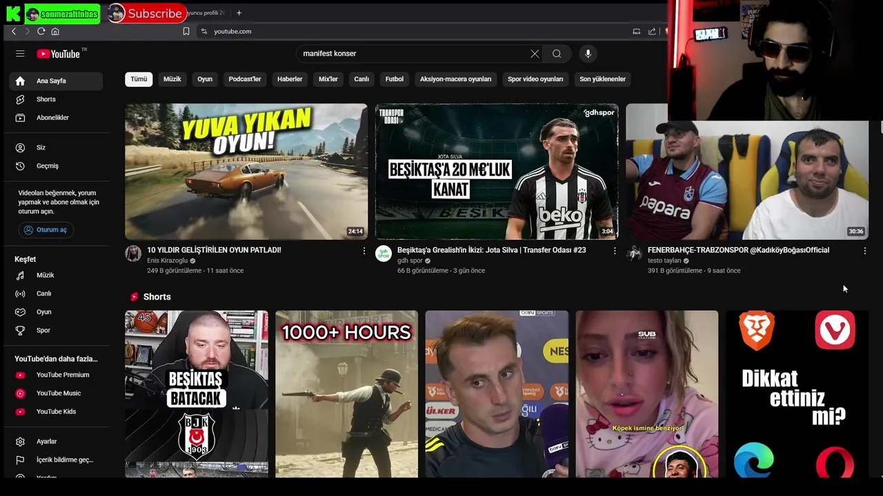Open the BEŞİKTAŞ BATACAK short
The height and width of the screenshot is (496, 883).
tap(197, 394)
